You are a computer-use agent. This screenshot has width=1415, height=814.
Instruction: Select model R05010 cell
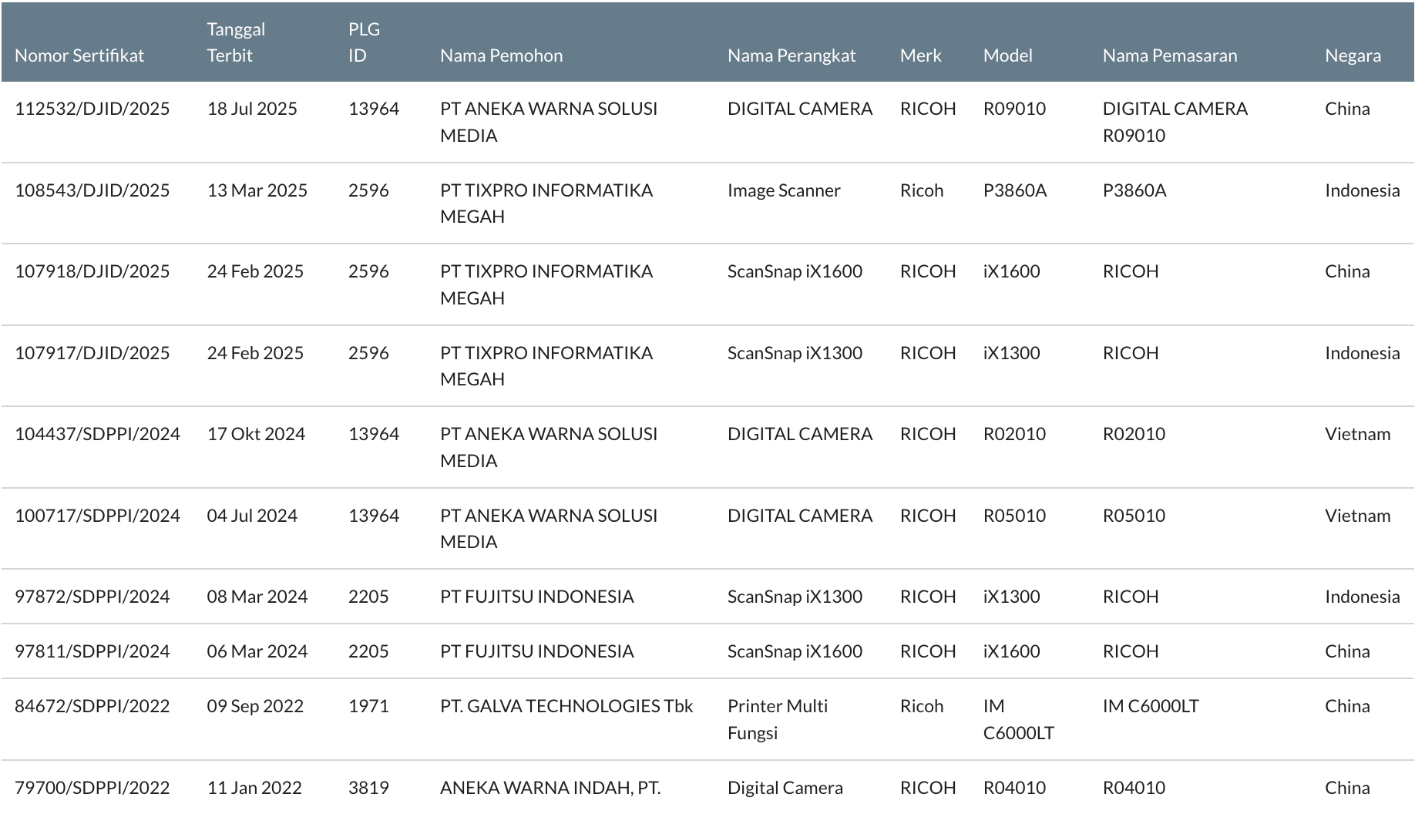pyautogui.click(x=1014, y=516)
